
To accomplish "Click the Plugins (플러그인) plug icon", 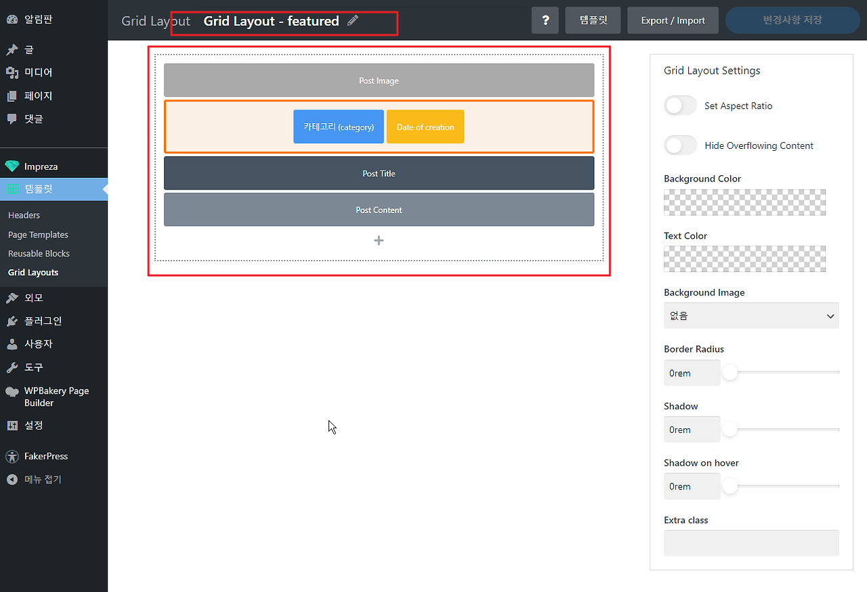I will click(x=12, y=321).
